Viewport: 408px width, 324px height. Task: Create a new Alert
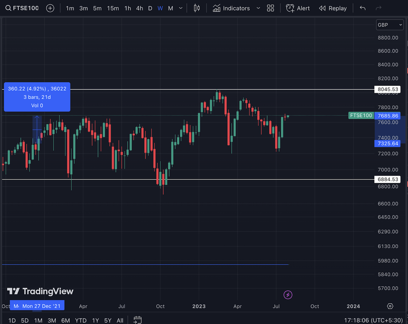point(298,8)
